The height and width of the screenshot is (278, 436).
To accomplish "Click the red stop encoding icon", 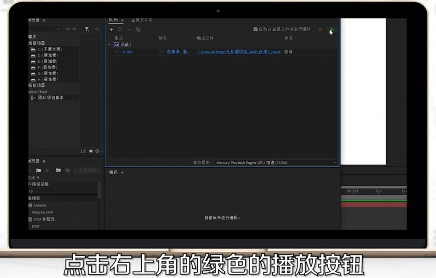I will coord(320,29).
